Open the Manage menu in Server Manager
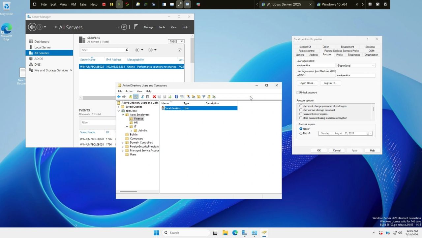The width and height of the screenshot is (422, 238). coord(148,27)
